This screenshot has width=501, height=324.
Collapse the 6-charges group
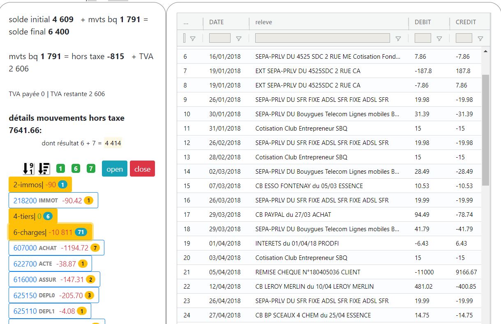pyautogui.click(x=51, y=232)
